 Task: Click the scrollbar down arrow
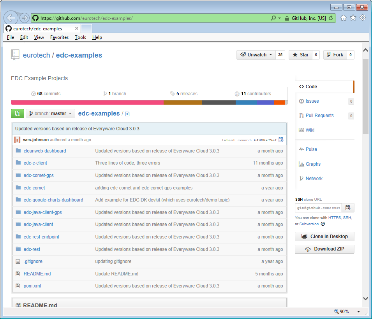point(365,299)
